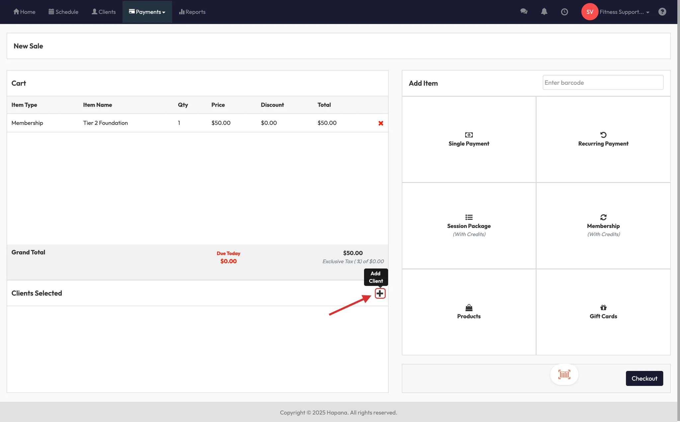680x422 pixels.
Task: Expand the Payments dropdown menu
Action: click(147, 12)
